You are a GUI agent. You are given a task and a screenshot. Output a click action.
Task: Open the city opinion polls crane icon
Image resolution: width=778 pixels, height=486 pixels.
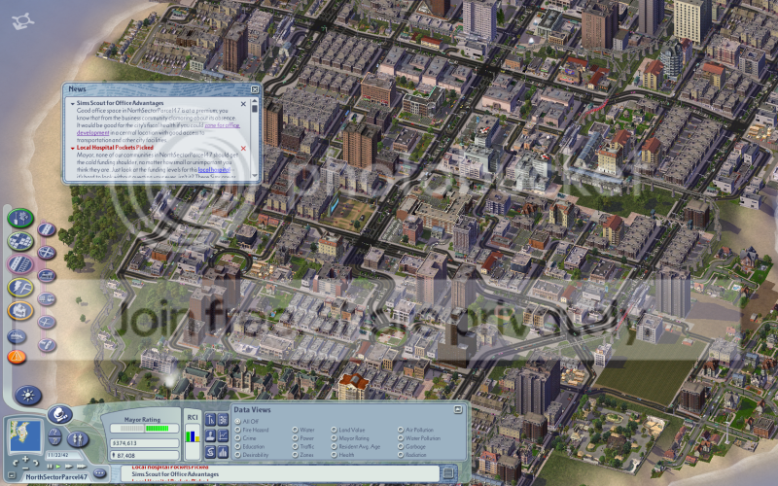point(210,420)
